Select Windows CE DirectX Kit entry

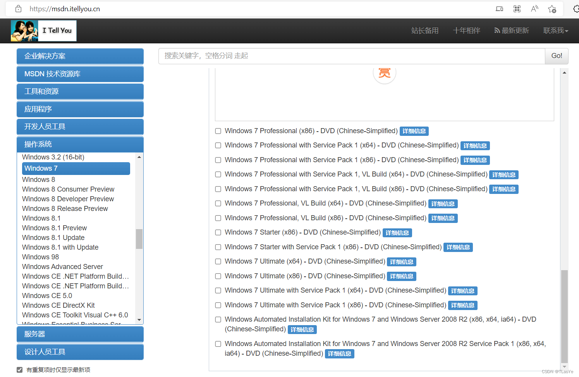[x=58, y=305]
